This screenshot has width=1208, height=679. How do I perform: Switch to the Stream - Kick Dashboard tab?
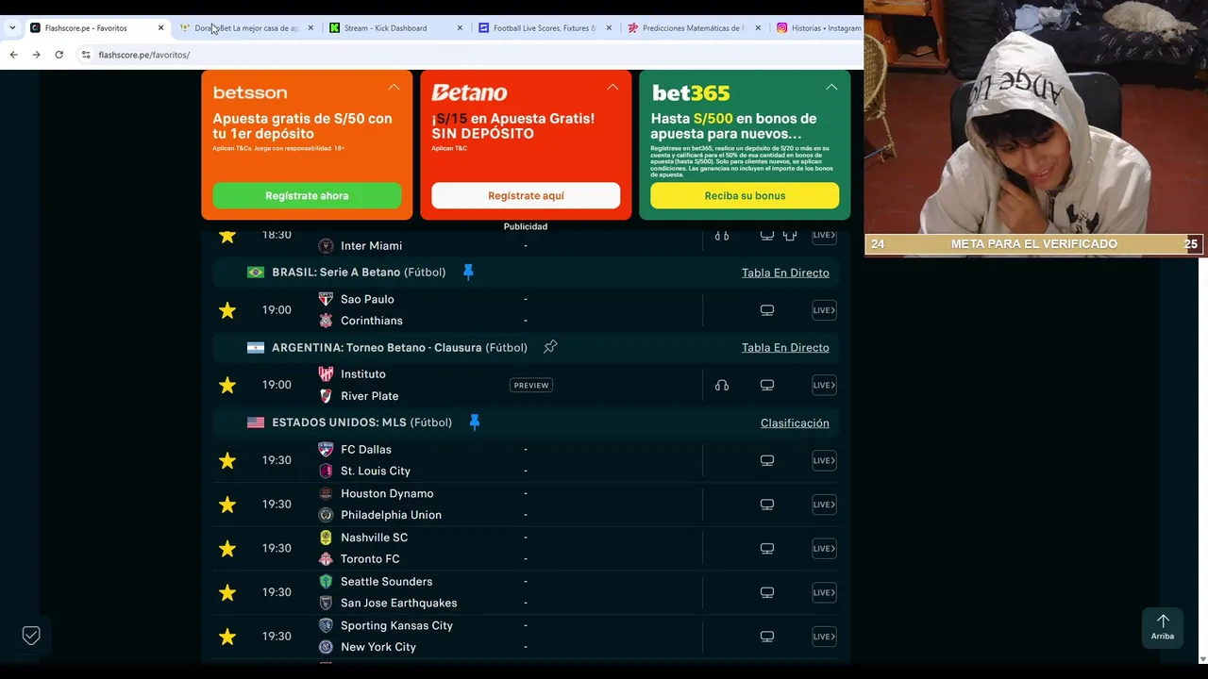tap(396, 28)
